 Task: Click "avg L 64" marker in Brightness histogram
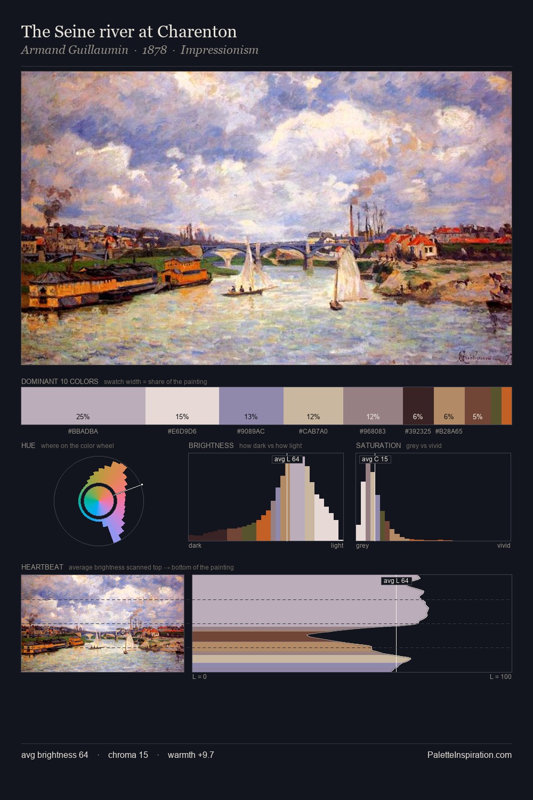tap(287, 459)
